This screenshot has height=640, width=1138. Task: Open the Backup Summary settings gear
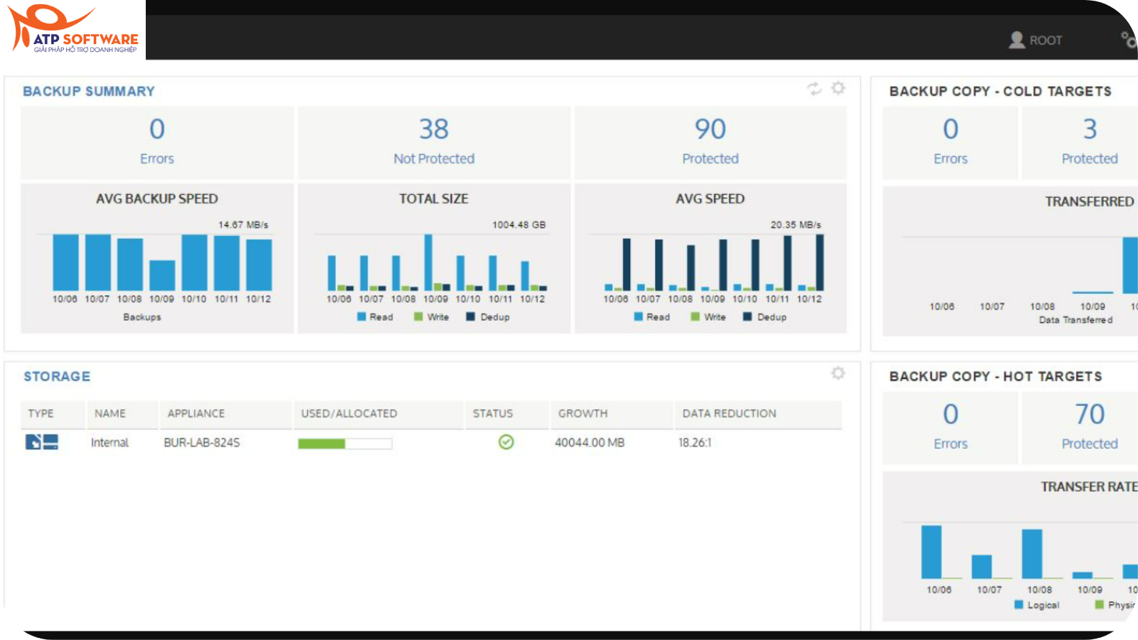click(837, 88)
